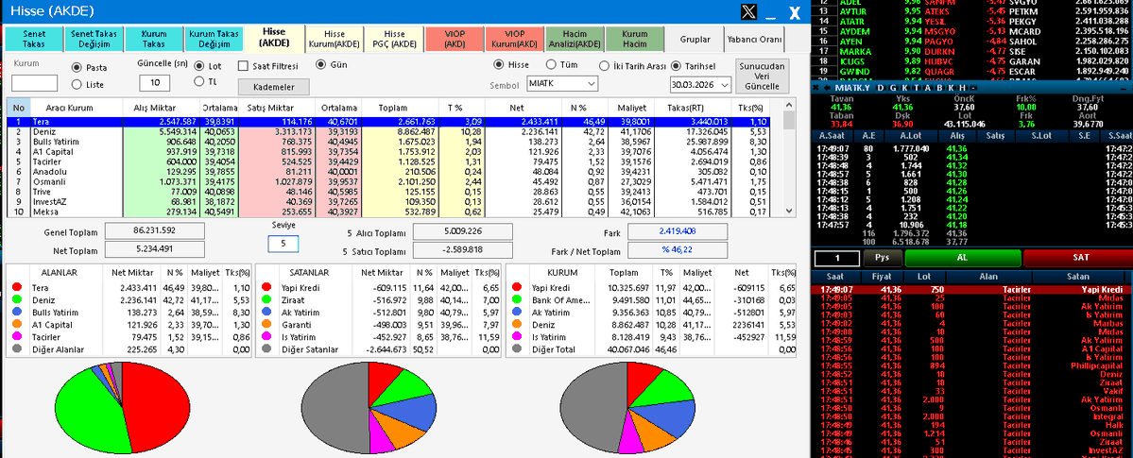Click the green swatch beside Bank Of America
This screenshot has height=458, width=1133.
click(x=518, y=299)
